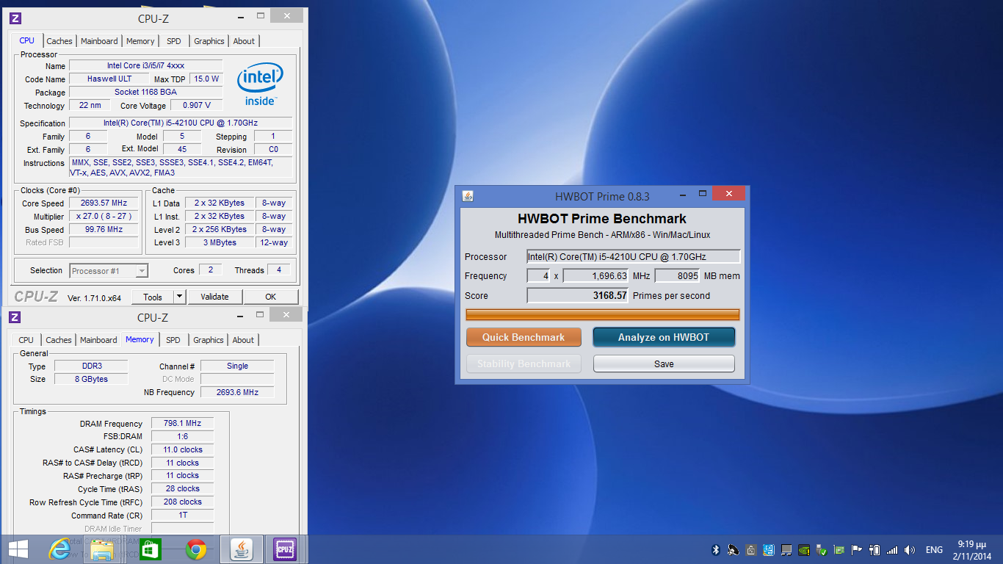Viewport: 1003px width, 564px height.
Task: Click Core Voltage value 0.907 V
Action: 196,105
